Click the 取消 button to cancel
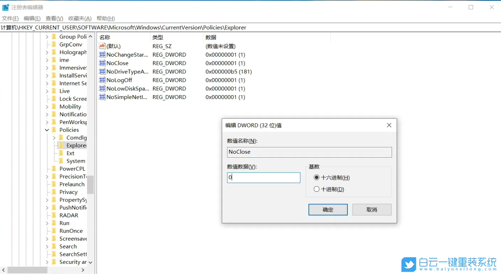Screen dimensions: 501x274 point(371,210)
